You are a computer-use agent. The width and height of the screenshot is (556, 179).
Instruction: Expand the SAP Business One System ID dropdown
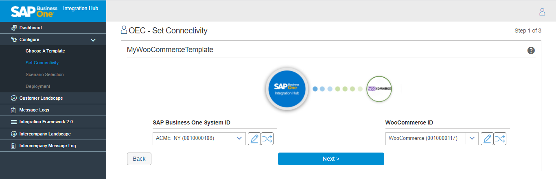click(x=239, y=139)
